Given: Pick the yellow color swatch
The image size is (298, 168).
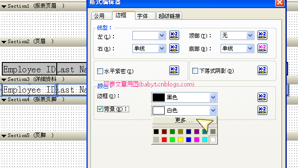Looking at the screenshot, I should (x=181, y=140).
